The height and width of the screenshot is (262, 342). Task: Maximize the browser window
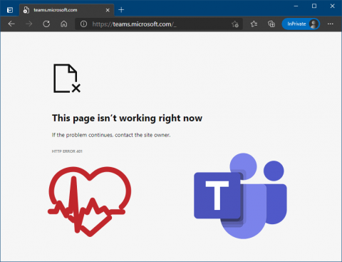coord(314,6)
